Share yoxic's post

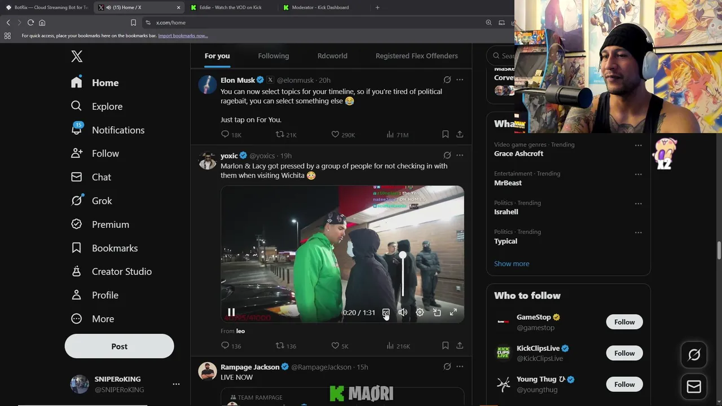pos(460,345)
